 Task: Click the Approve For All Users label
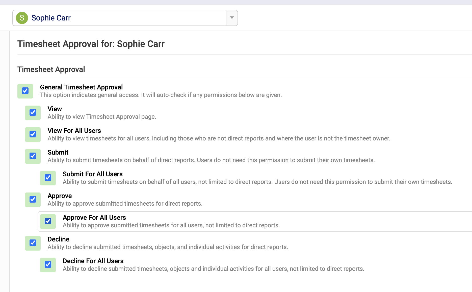[94, 217]
